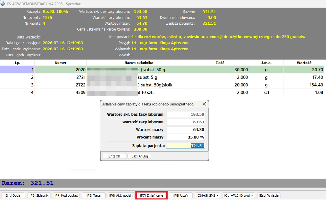Click [F6] Akt. godzin button
Image resolution: width=326 pixels, height=200 pixels.
[x=121, y=195]
